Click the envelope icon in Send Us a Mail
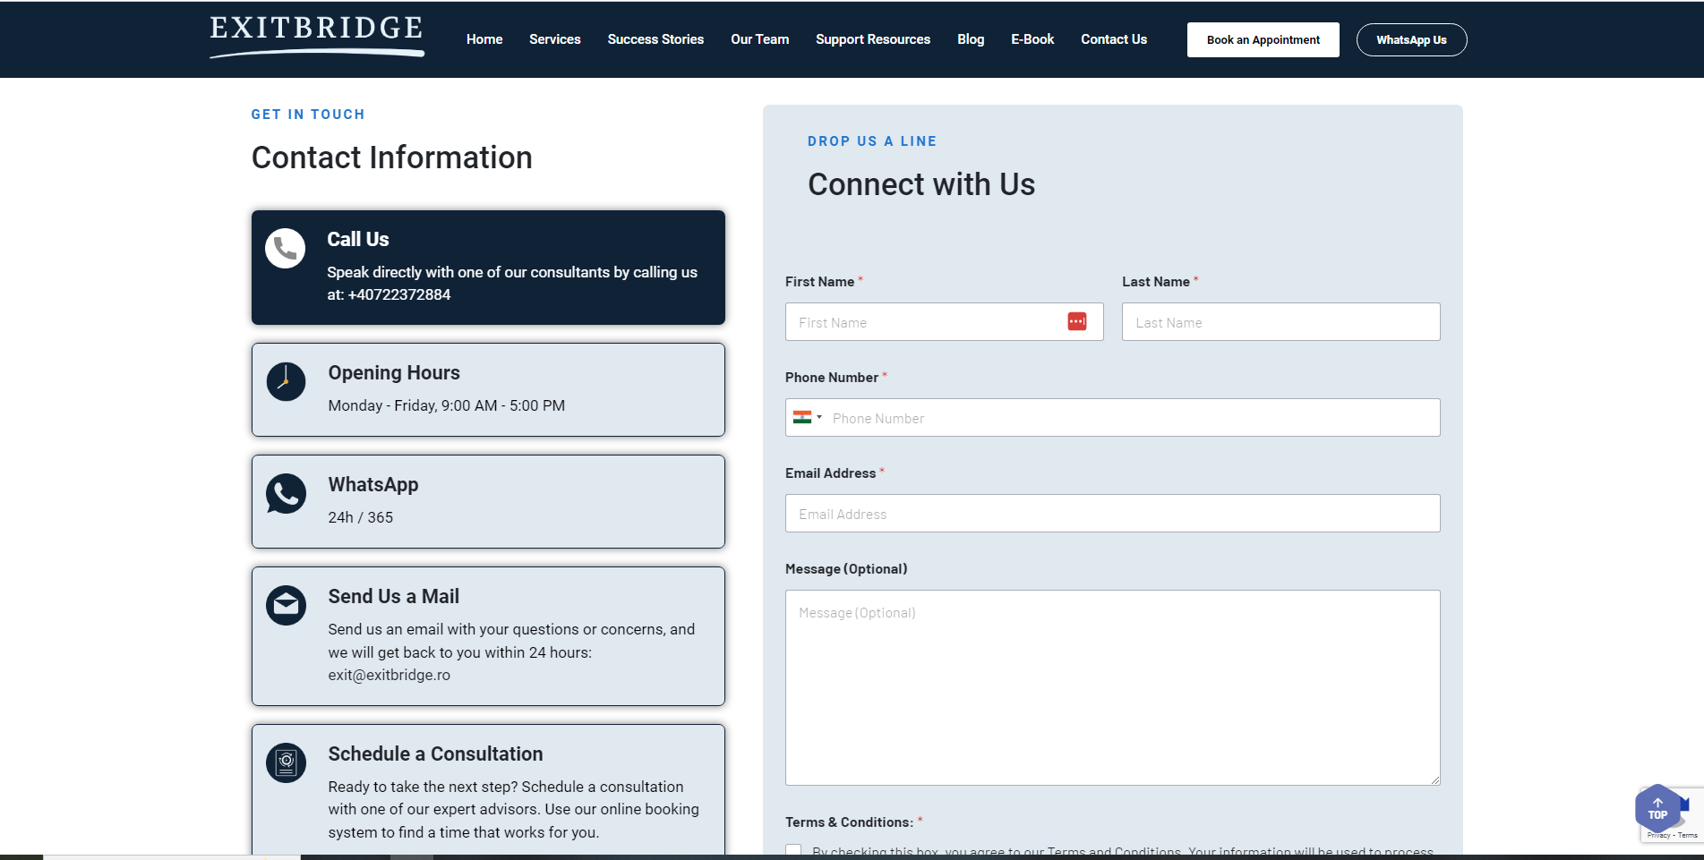The image size is (1704, 860). coord(285,605)
